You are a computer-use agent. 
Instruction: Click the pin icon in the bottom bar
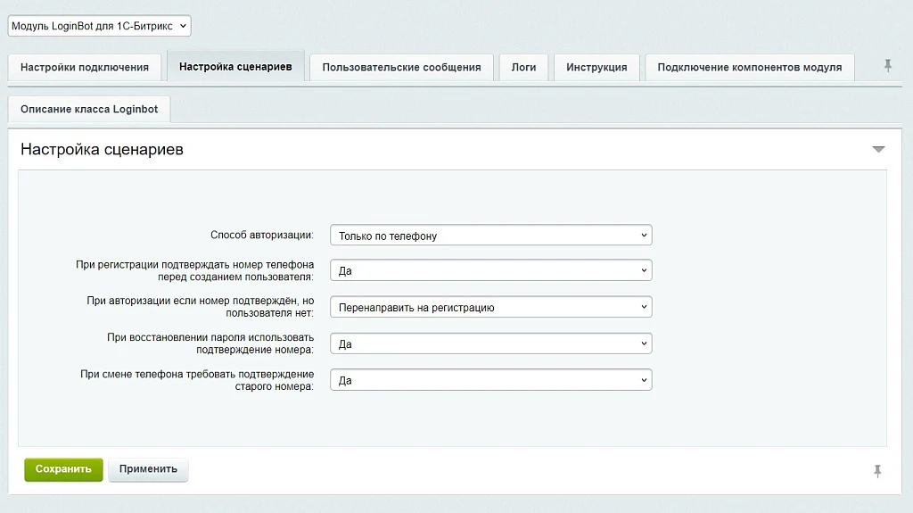click(877, 470)
